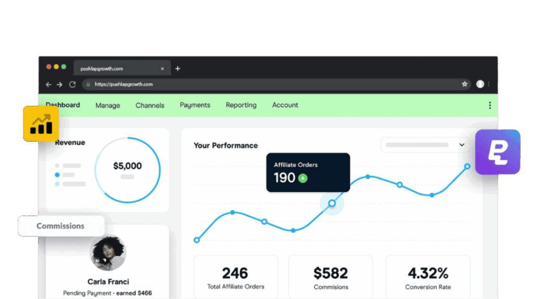Go to the Channels section

click(150, 105)
